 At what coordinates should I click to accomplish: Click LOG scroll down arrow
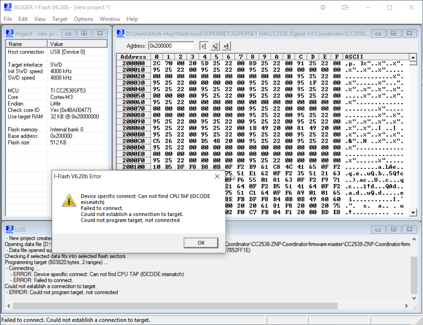414,298
